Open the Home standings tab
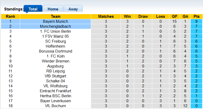This screenshot has height=109, width=203. coord(53,9)
